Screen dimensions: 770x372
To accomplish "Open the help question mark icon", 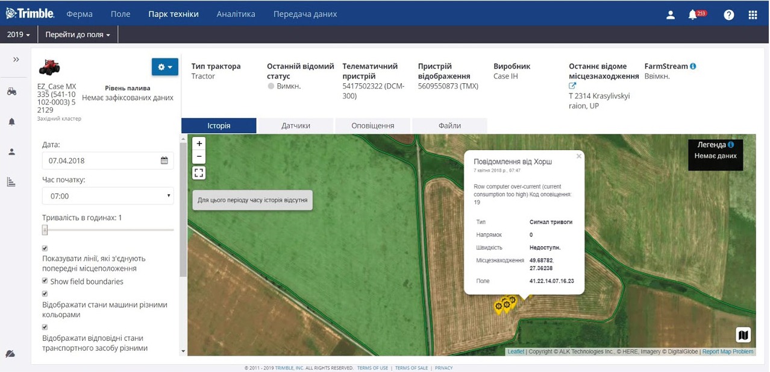I will (728, 15).
